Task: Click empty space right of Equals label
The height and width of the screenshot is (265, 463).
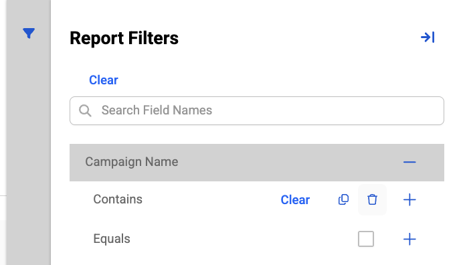Action: pos(242,239)
